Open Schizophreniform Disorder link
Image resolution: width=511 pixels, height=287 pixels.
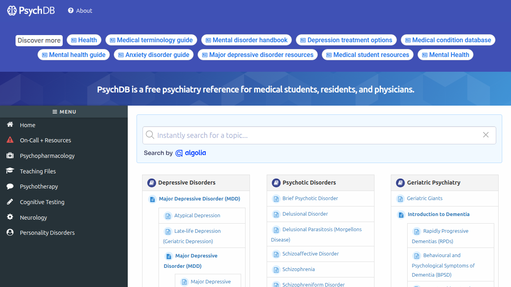(314, 284)
